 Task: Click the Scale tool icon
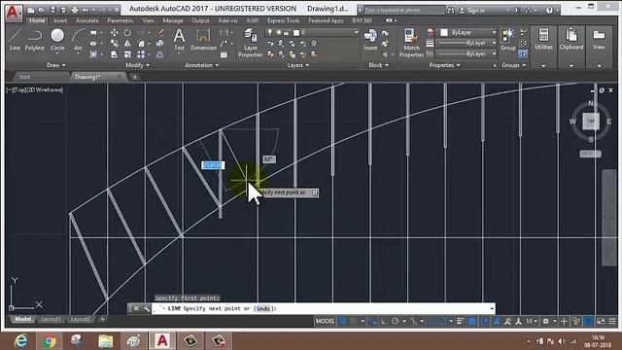(127, 54)
